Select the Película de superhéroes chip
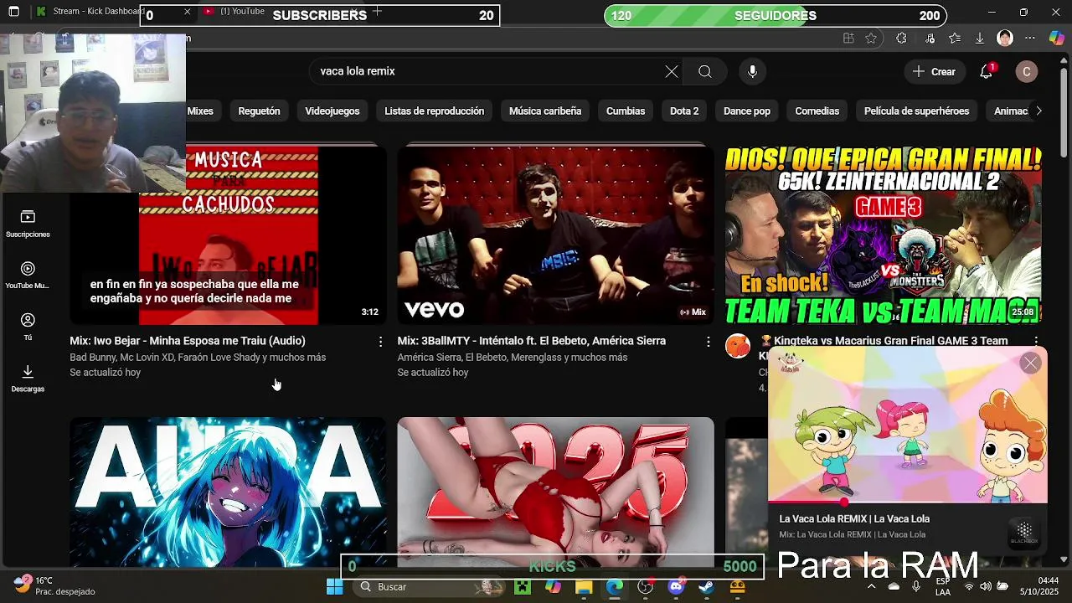Screen dimensions: 1072x603 (x=917, y=111)
